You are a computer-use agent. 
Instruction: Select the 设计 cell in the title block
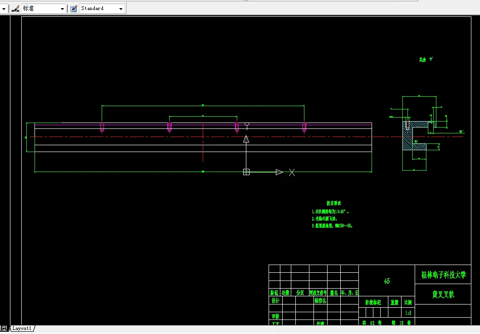(275, 300)
